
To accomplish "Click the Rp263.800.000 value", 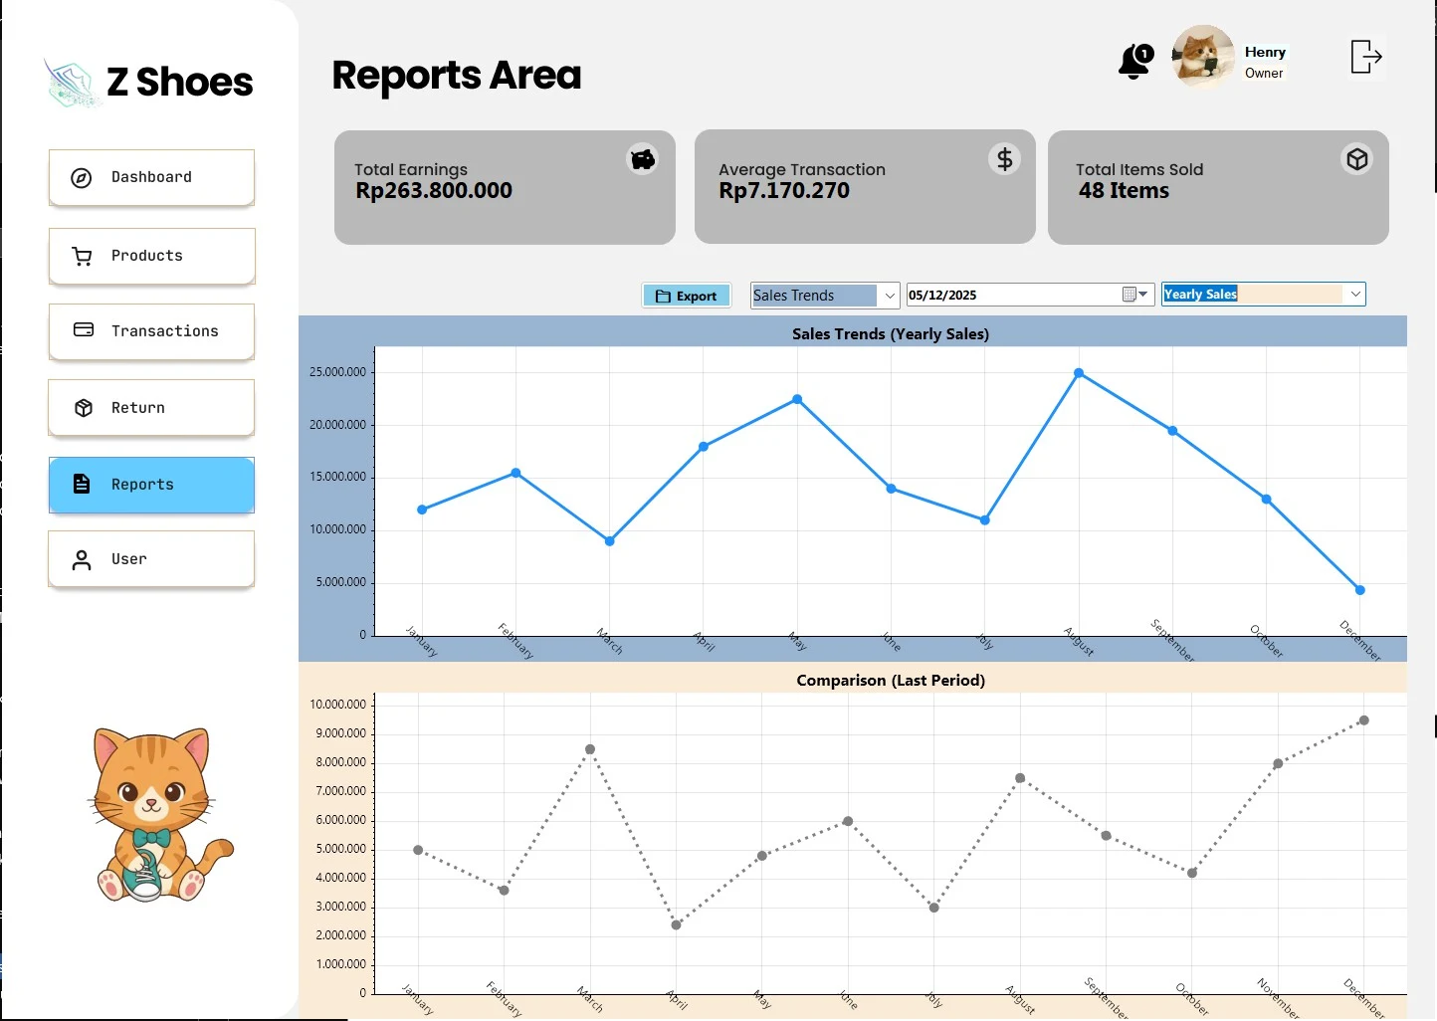I will click(x=434, y=191).
